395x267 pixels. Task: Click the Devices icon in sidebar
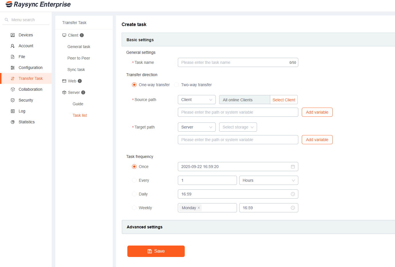click(13, 35)
